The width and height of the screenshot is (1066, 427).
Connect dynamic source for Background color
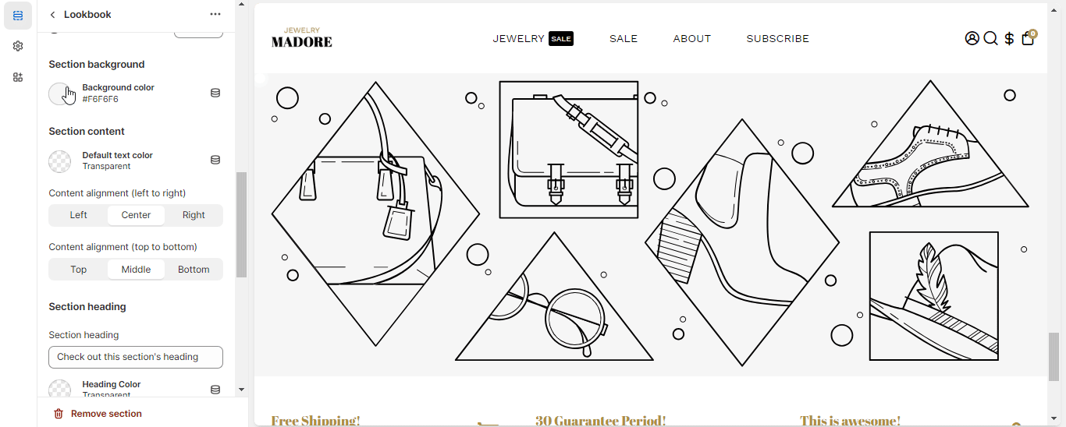point(215,94)
